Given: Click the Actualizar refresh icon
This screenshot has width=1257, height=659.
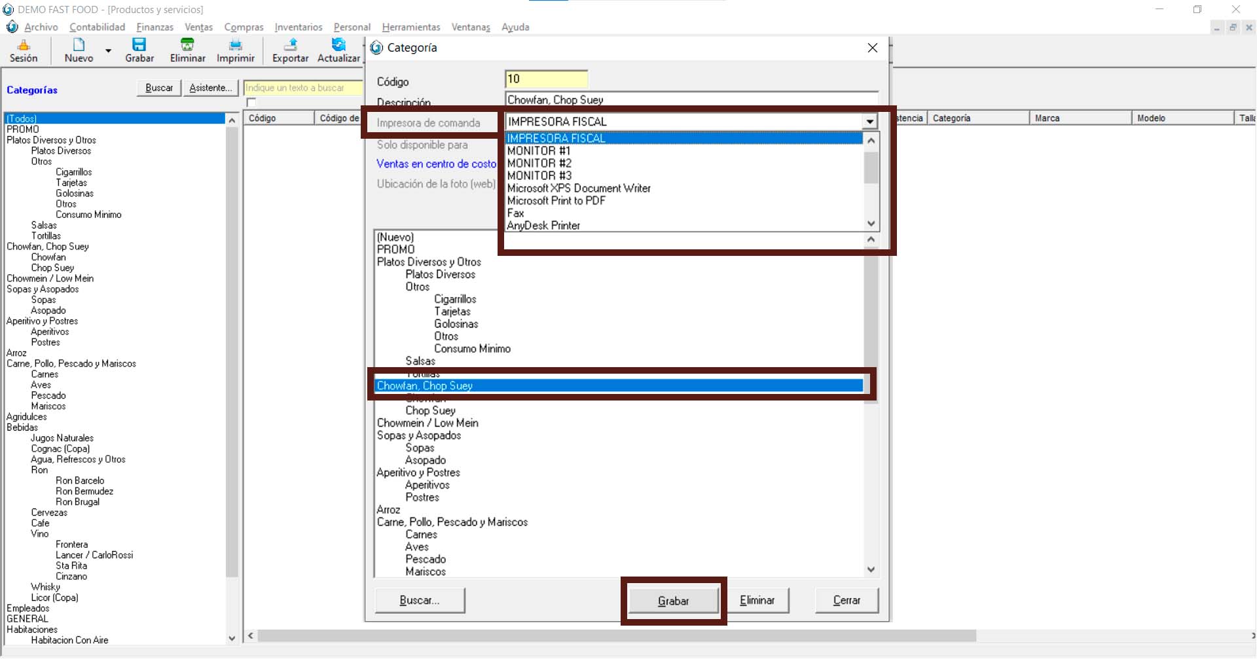Looking at the screenshot, I should (338, 45).
